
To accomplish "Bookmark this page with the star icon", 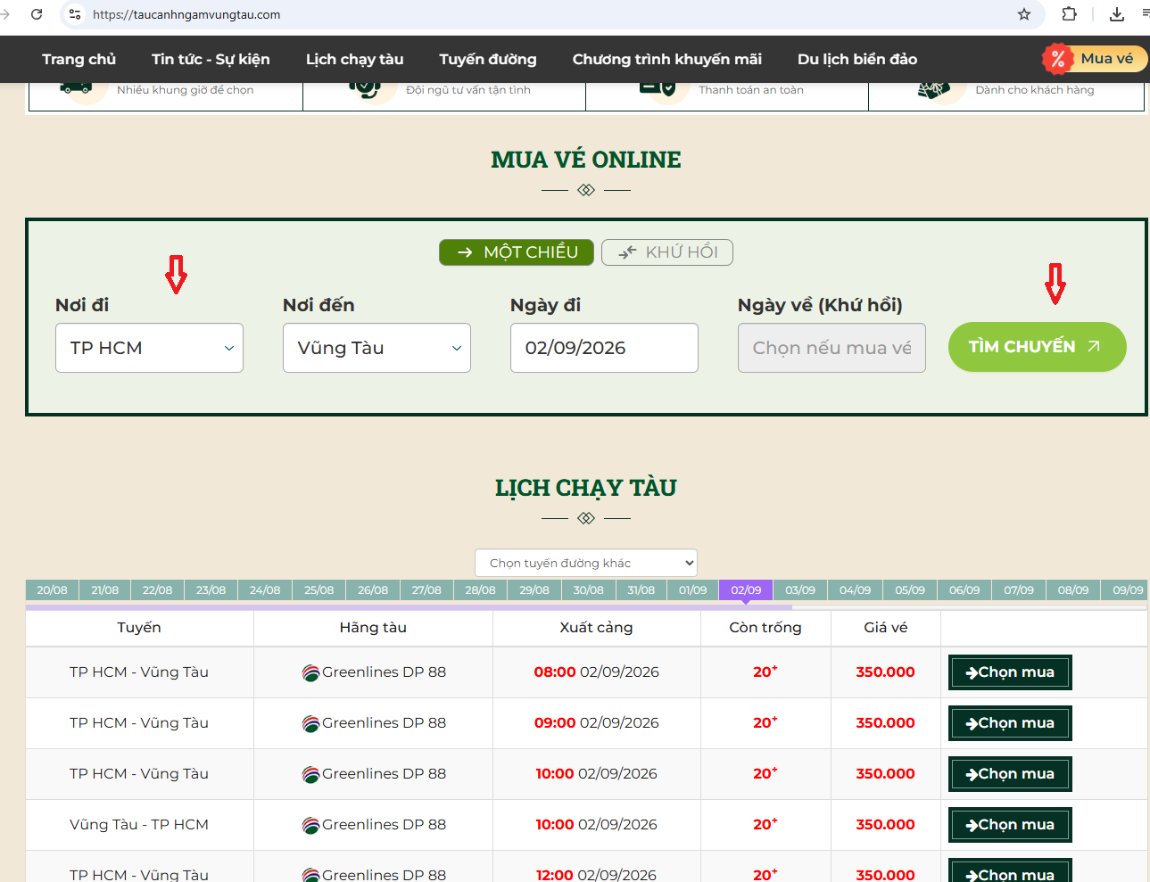I will (x=1024, y=14).
